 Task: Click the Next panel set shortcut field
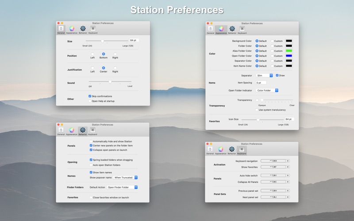[273, 197]
